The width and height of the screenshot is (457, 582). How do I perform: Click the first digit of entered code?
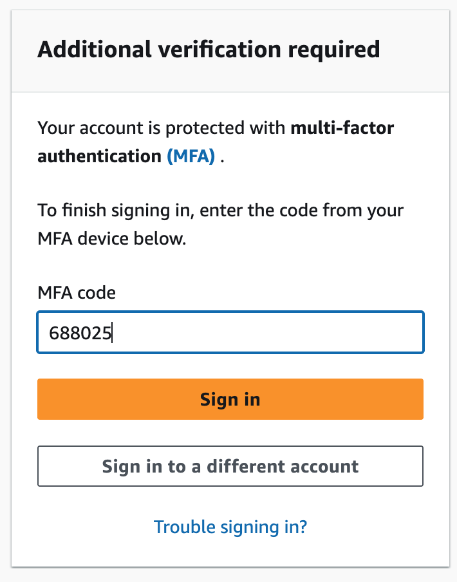pyautogui.click(x=53, y=333)
